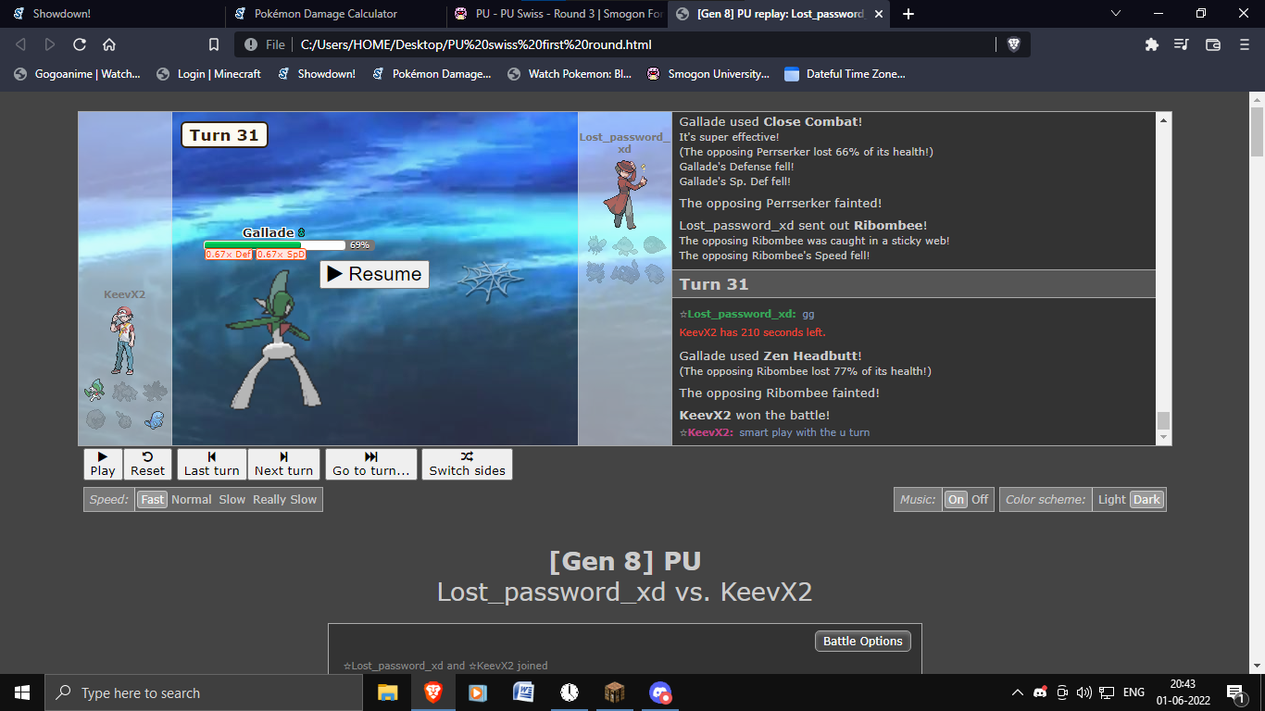Open the tab search dropdown
This screenshot has height=711, width=1265.
tap(1116, 14)
